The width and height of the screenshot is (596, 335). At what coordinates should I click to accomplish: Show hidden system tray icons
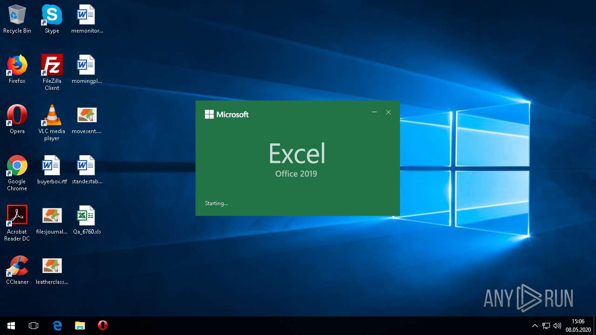tap(535, 326)
